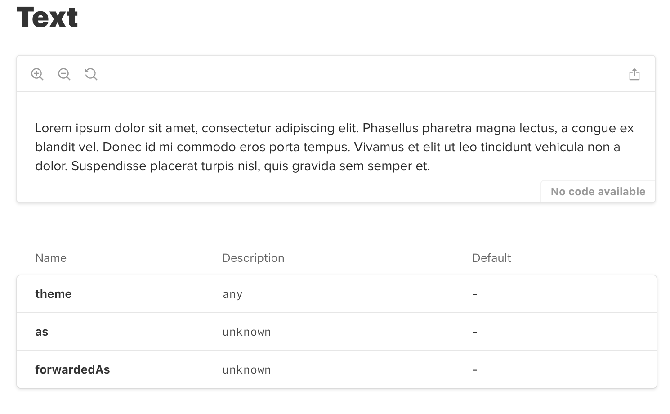Click the zoom out magnifier icon
The image size is (670, 414).
pyautogui.click(x=64, y=74)
